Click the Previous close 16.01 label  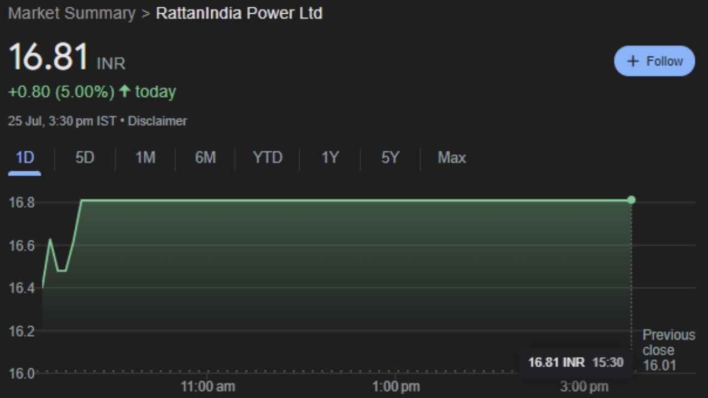click(x=669, y=350)
